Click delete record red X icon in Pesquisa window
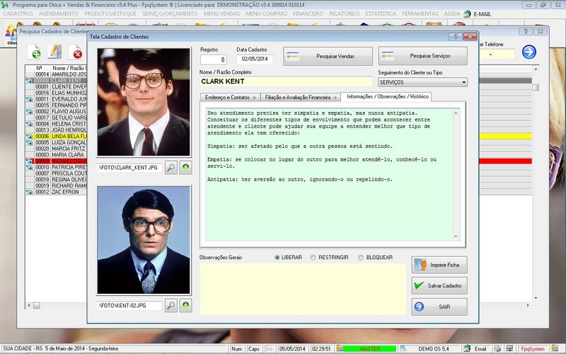 click(x=76, y=52)
